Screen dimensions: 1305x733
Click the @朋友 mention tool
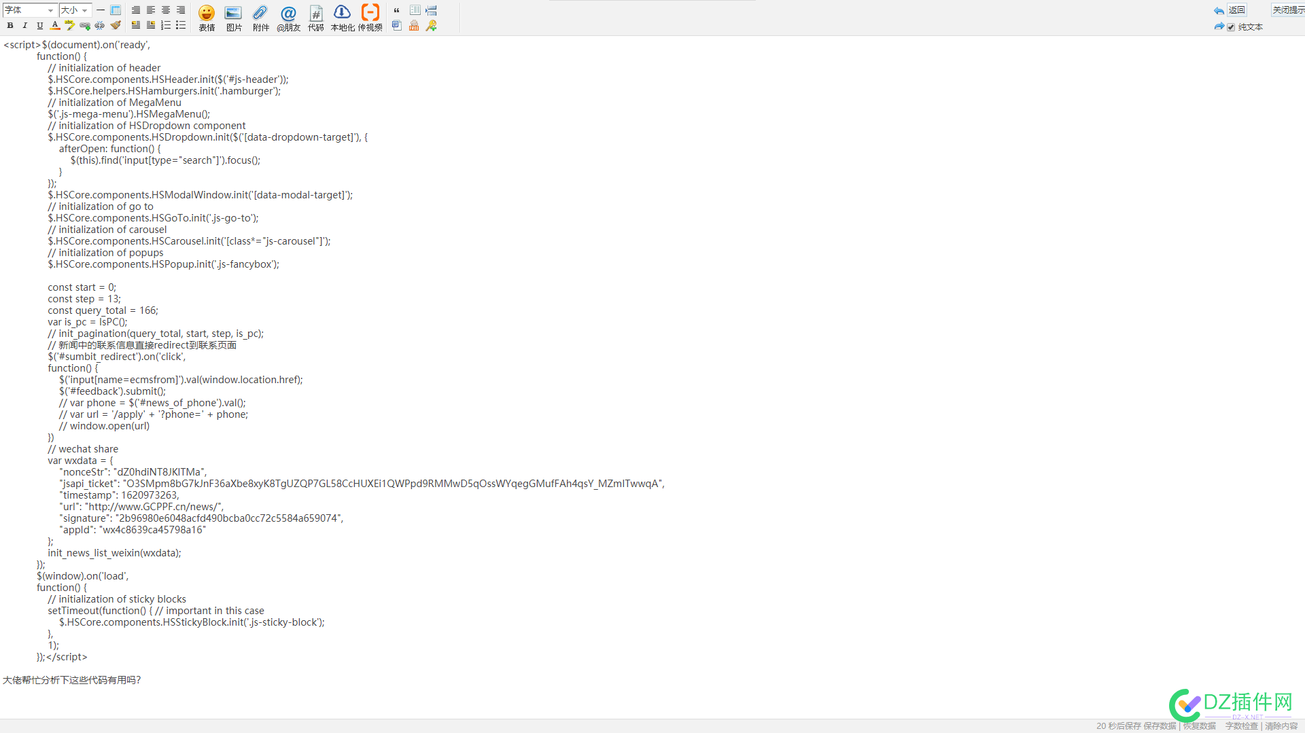click(288, 18)
